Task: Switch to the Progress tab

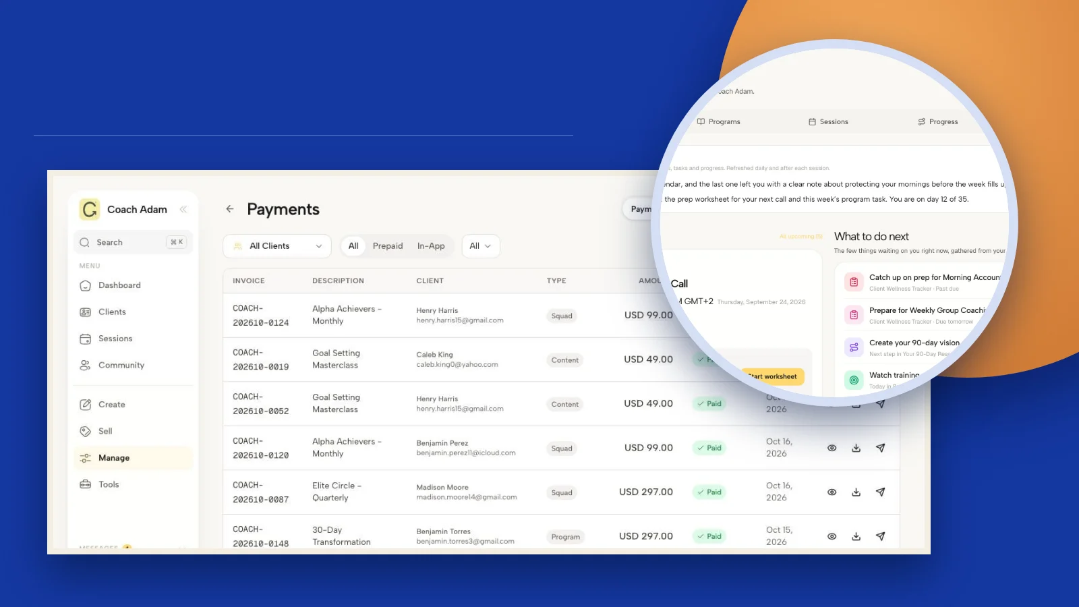Action: [938, 122]
